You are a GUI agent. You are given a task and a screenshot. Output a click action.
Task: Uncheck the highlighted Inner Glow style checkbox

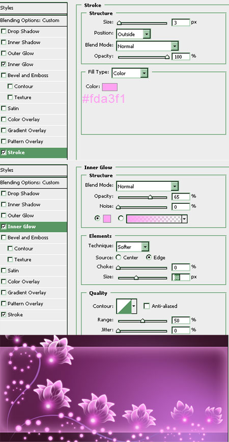point(4,227)
